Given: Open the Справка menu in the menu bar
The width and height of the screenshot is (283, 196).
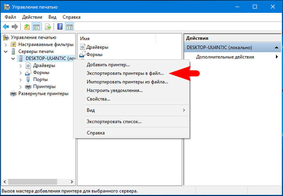Looking at the screenshot, I should pos(72,17).
